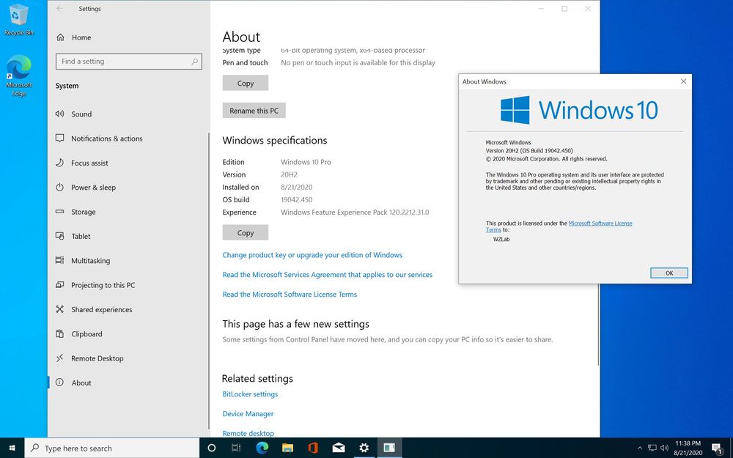
Task: Close the About Windows dialog
Action: 683,81
